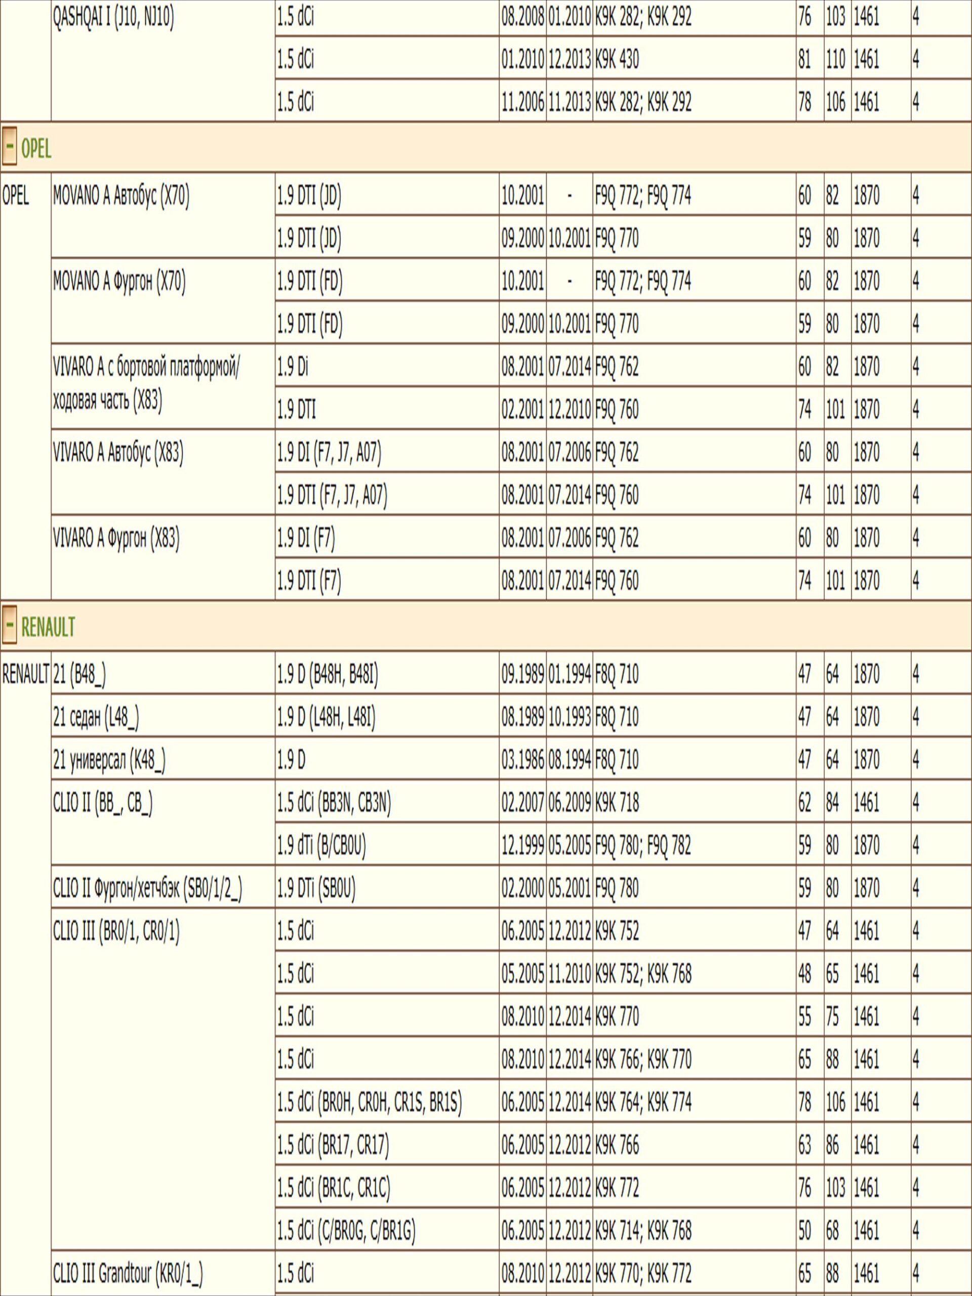This screenshot has width=972, height=1296.
Task: Click the 21 седан (L48_) model cell
Action: point(96,717)
